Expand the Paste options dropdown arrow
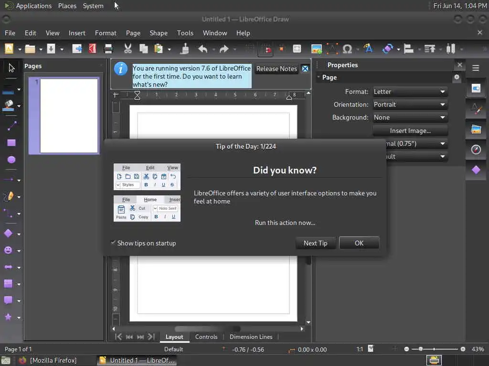The image size is (489, 366). click(170, 49)
